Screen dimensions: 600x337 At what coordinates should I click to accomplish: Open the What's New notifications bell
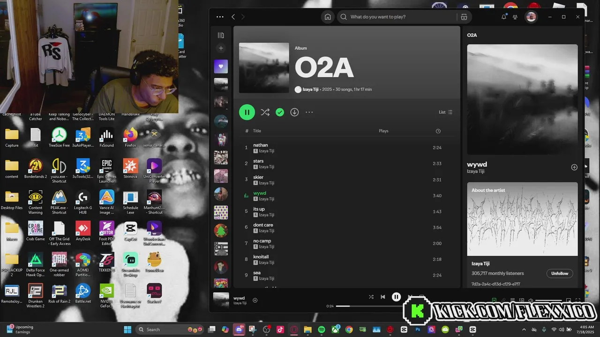click(504, 17)
